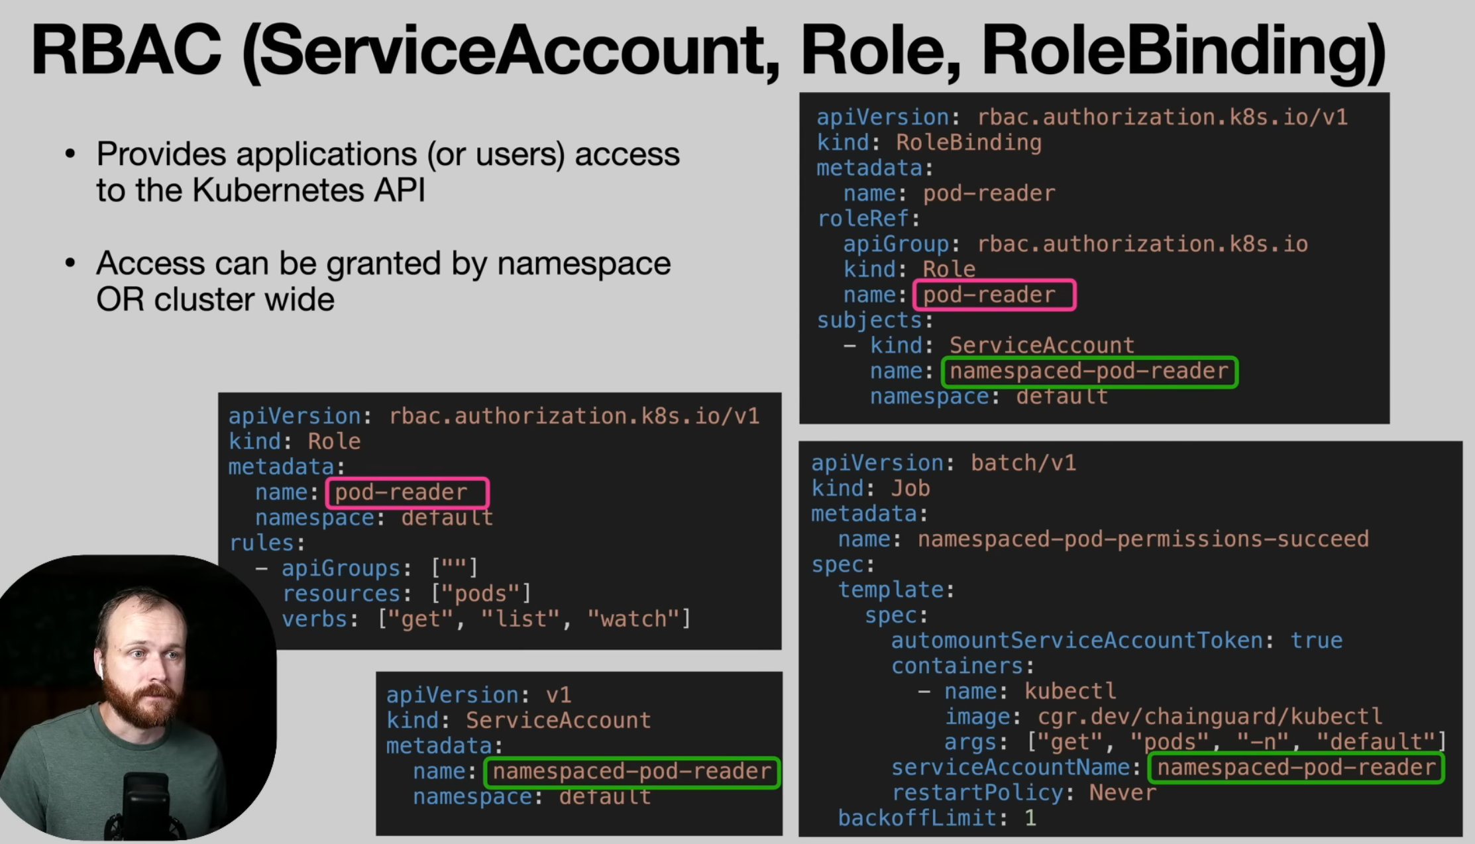The image size is (1475, 844).
Task: Click "backoffLimit: 1" line
Action: (x=936, y=818)
